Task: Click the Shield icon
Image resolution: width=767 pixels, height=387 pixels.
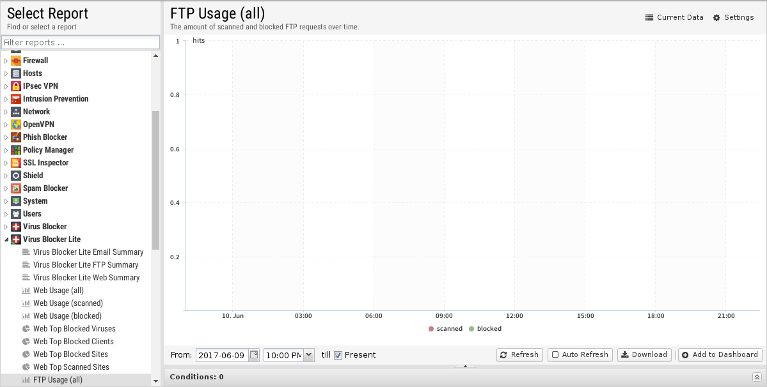Action: point(16,175)
